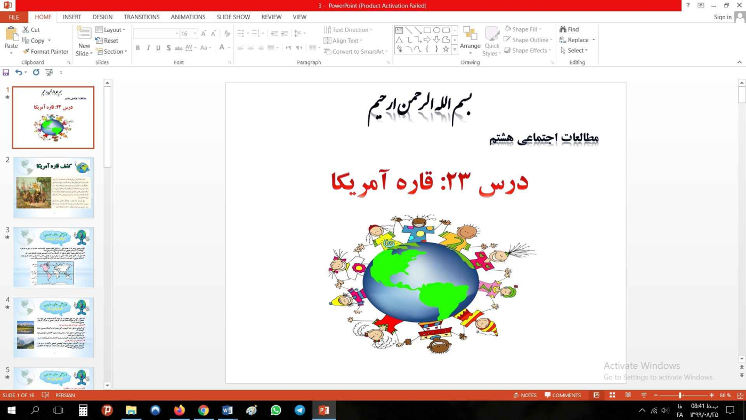Click the zoom slider handle
Viewport: 746px width, 420px height.
[680, 395]
